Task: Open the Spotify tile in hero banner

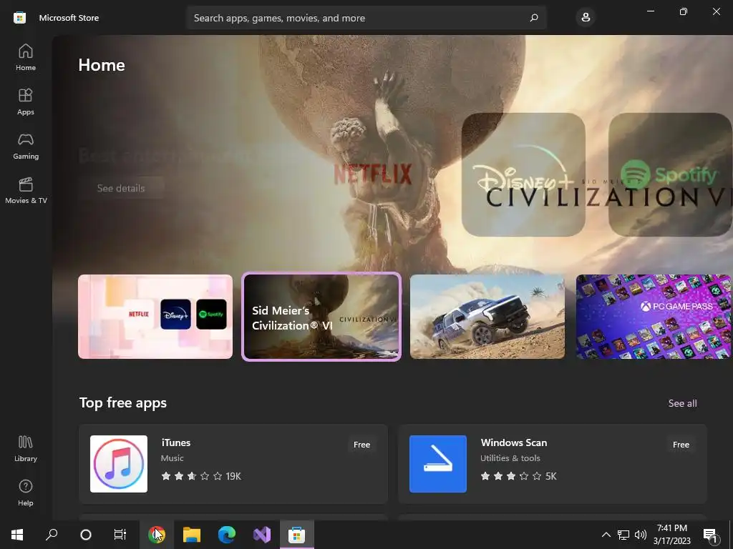Action: (x=670, y=174)
